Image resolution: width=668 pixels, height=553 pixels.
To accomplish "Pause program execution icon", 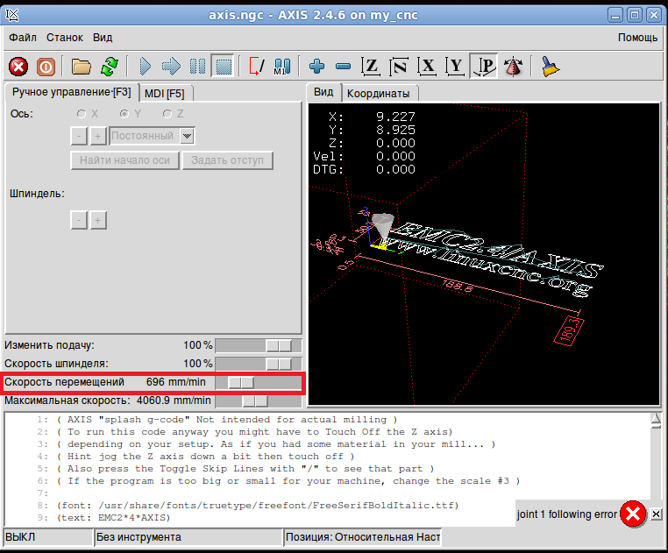I will (197, 67).
